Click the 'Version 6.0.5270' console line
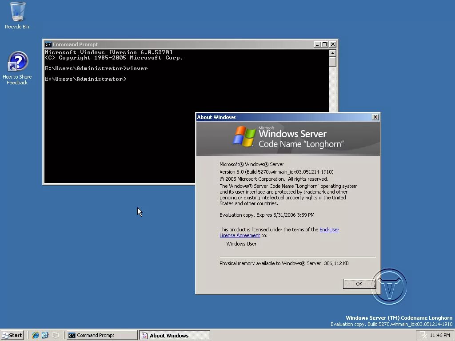 [x=108, y=52]
